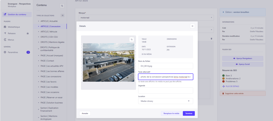Viewport: 273px width, 121px height.
Task: Select ARTICLE | Actualité collection
Action: pyautogui.click(x=49, y=21)
